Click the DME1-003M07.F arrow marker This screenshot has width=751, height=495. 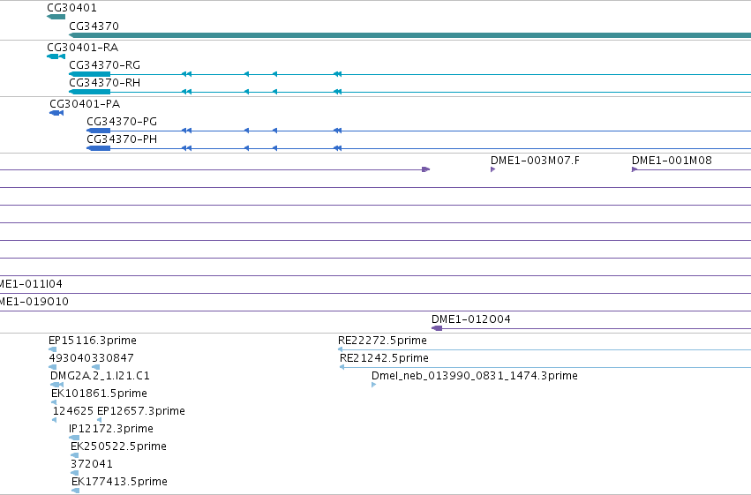point(492,169)
